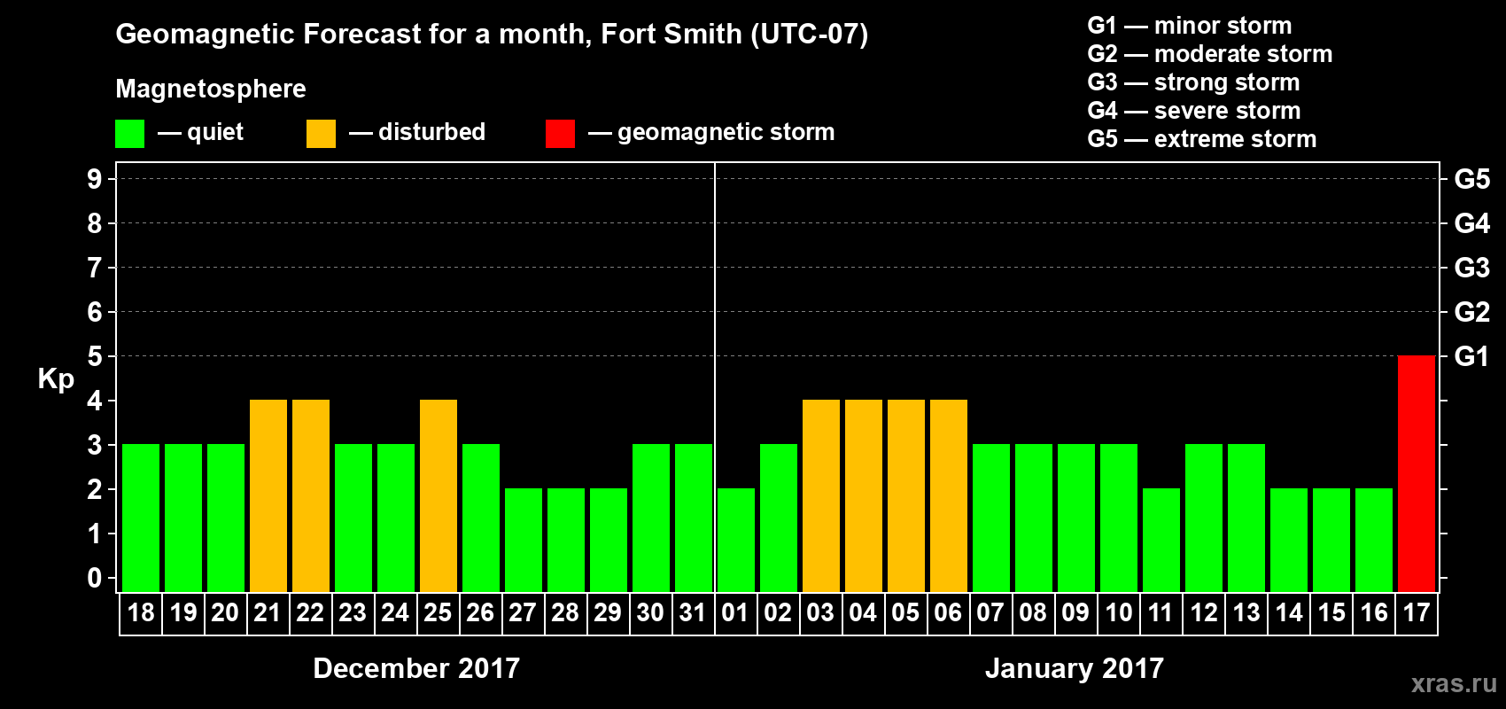Click the G1 label on right axis
1506x709 pixels.
1472,356
